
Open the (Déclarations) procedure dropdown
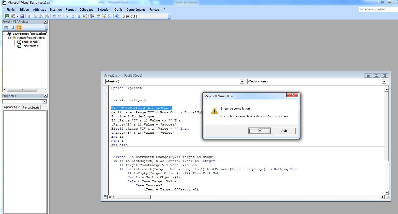[384, 82]
